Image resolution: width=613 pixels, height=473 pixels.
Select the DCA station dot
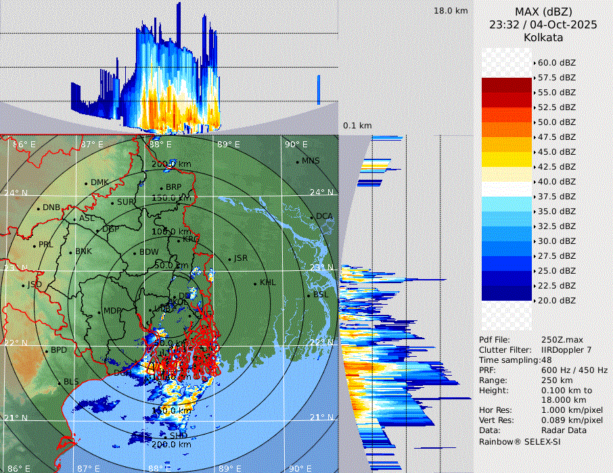(x=313, y=217)
